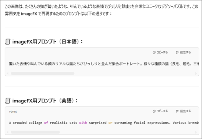
Task: Click the English text 'A crowded collage'
Action: coord(25,123)
